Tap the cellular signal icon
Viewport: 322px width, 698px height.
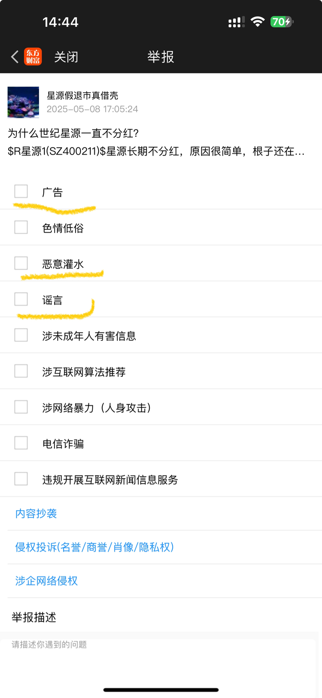click(236, 22)
